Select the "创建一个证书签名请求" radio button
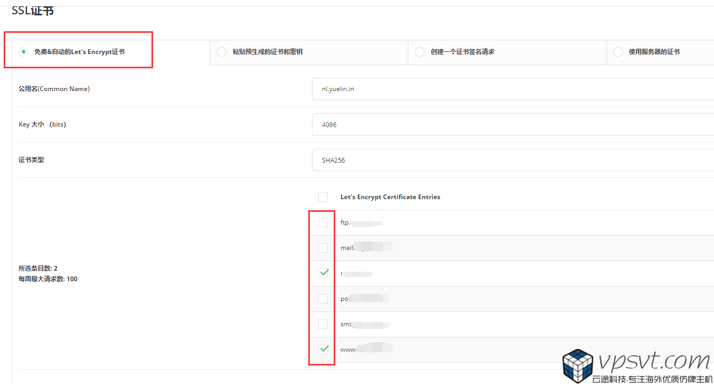 pos(419,52)
